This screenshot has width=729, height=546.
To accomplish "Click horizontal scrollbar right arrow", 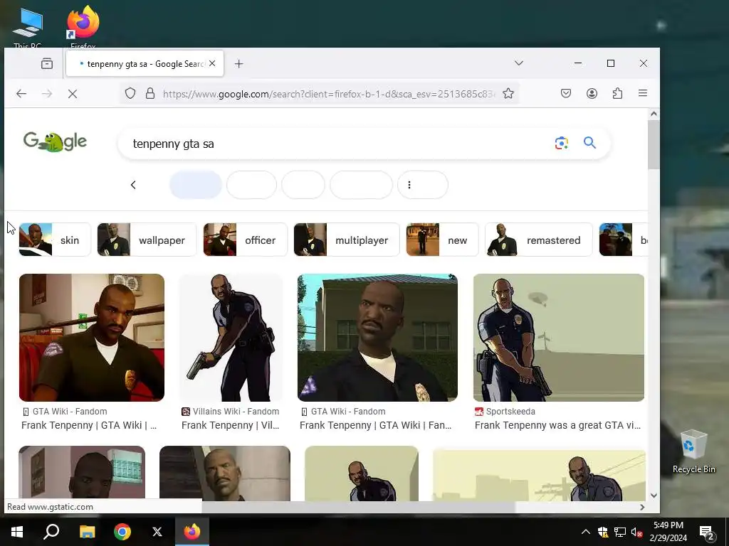I will 642,507.
